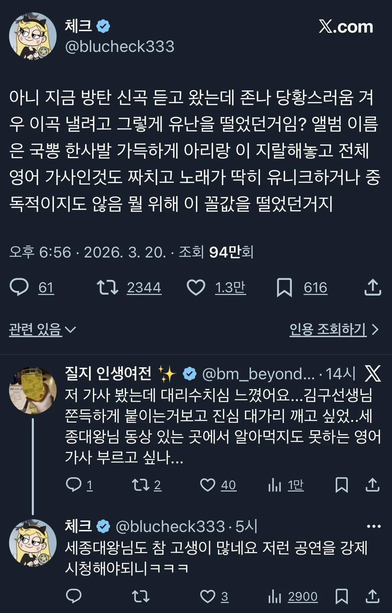Like the 질지 인생여전 comment with 40 likes
The height and width of the screenshot is (613, 392).
coord(208,485)
